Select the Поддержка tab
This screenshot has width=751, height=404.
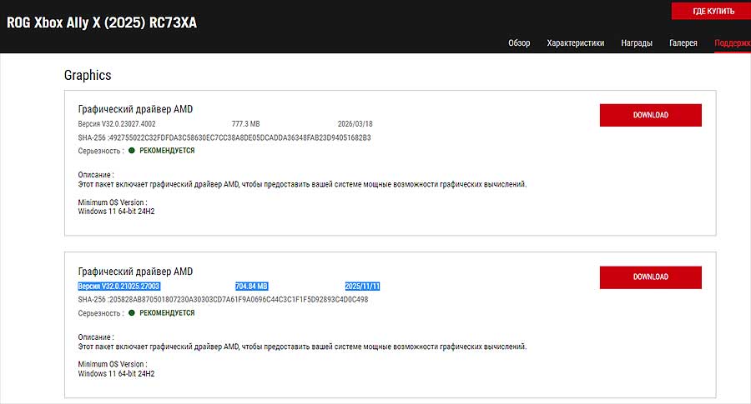click(x=733, y=43)
